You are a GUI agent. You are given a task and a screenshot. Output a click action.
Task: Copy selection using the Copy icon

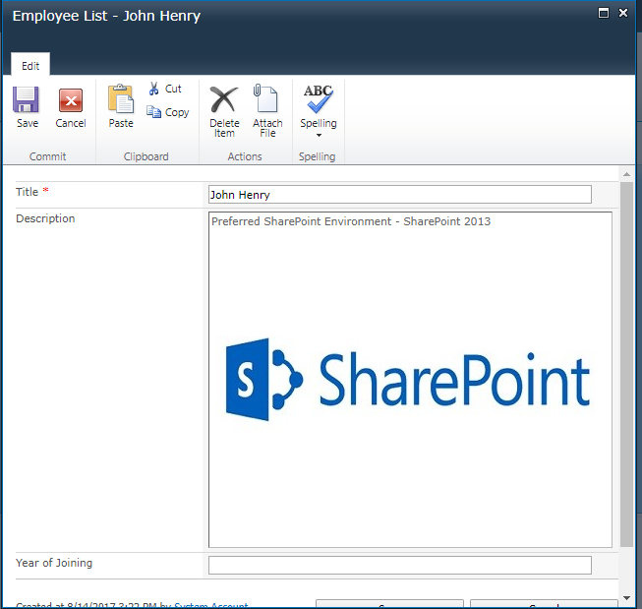coord(154,112)
